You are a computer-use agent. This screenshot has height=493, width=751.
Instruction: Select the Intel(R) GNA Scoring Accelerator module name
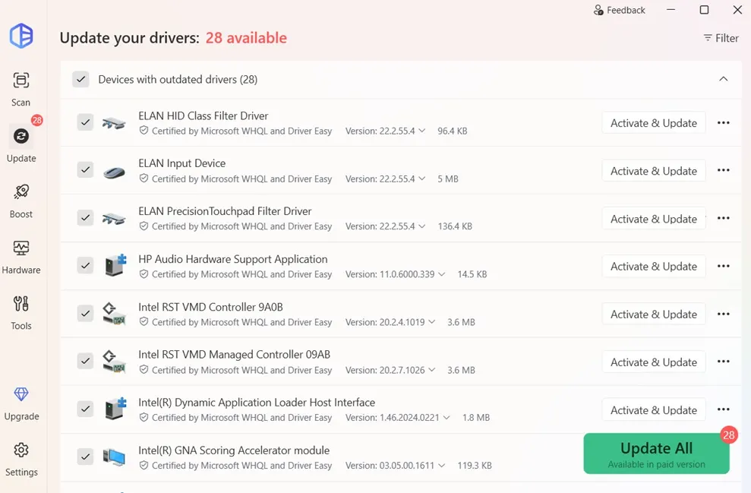(234, 450)
